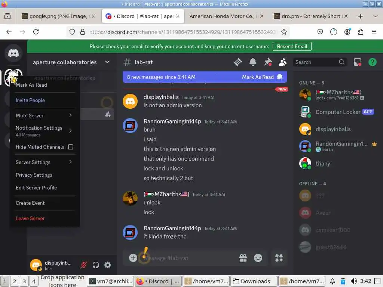
Task: Open Firefox account icon
Action: pos(347,32)
